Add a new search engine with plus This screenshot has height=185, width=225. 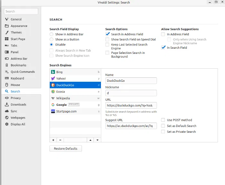click(53, 140)
